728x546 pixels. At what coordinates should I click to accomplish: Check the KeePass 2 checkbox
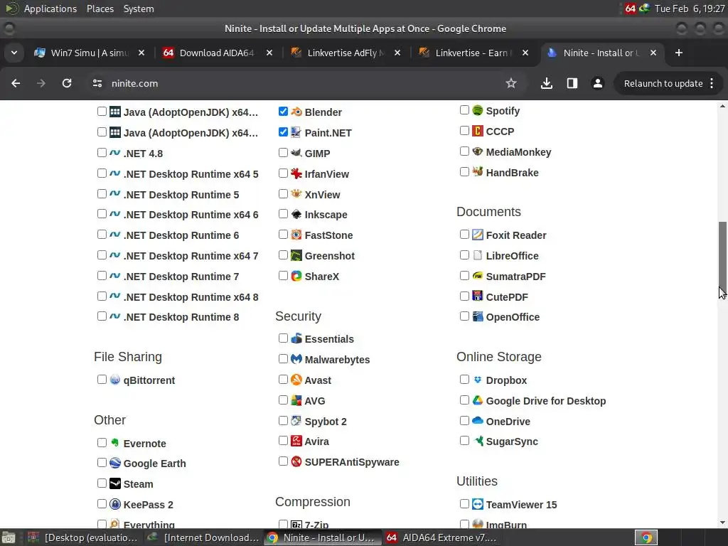102,504
